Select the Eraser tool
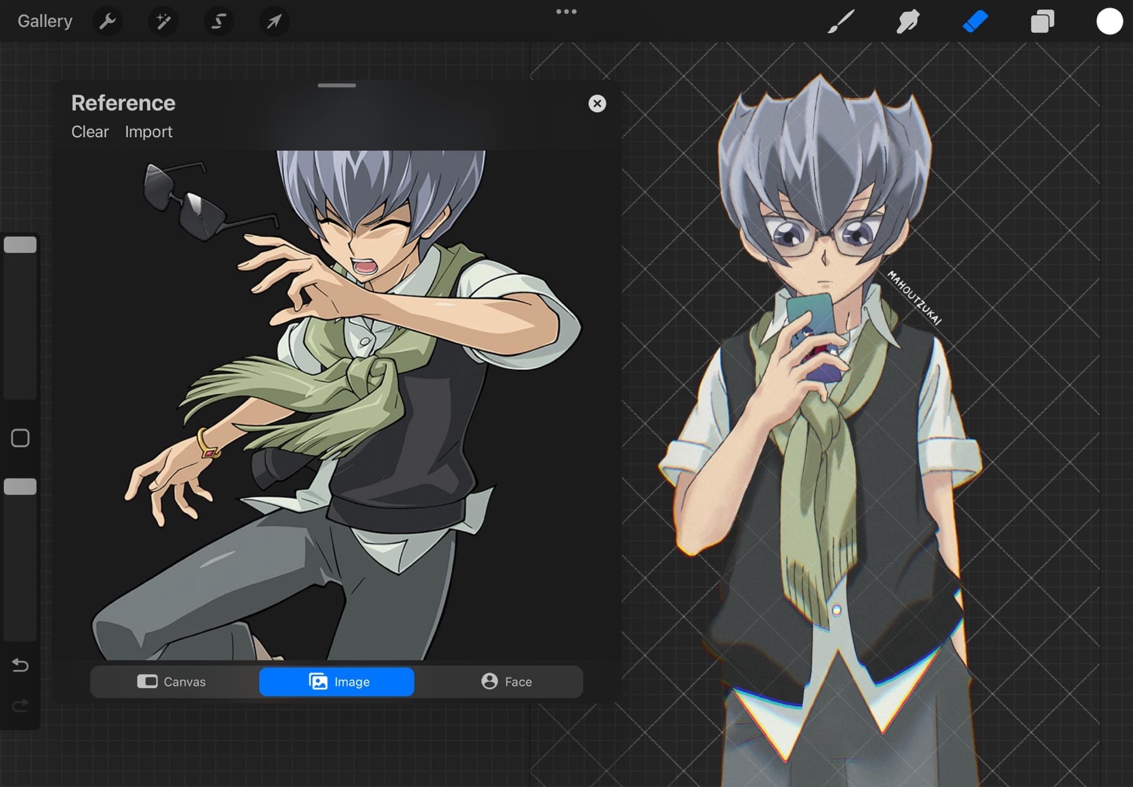Viewport: 1133px width, 787px height. 975,22
